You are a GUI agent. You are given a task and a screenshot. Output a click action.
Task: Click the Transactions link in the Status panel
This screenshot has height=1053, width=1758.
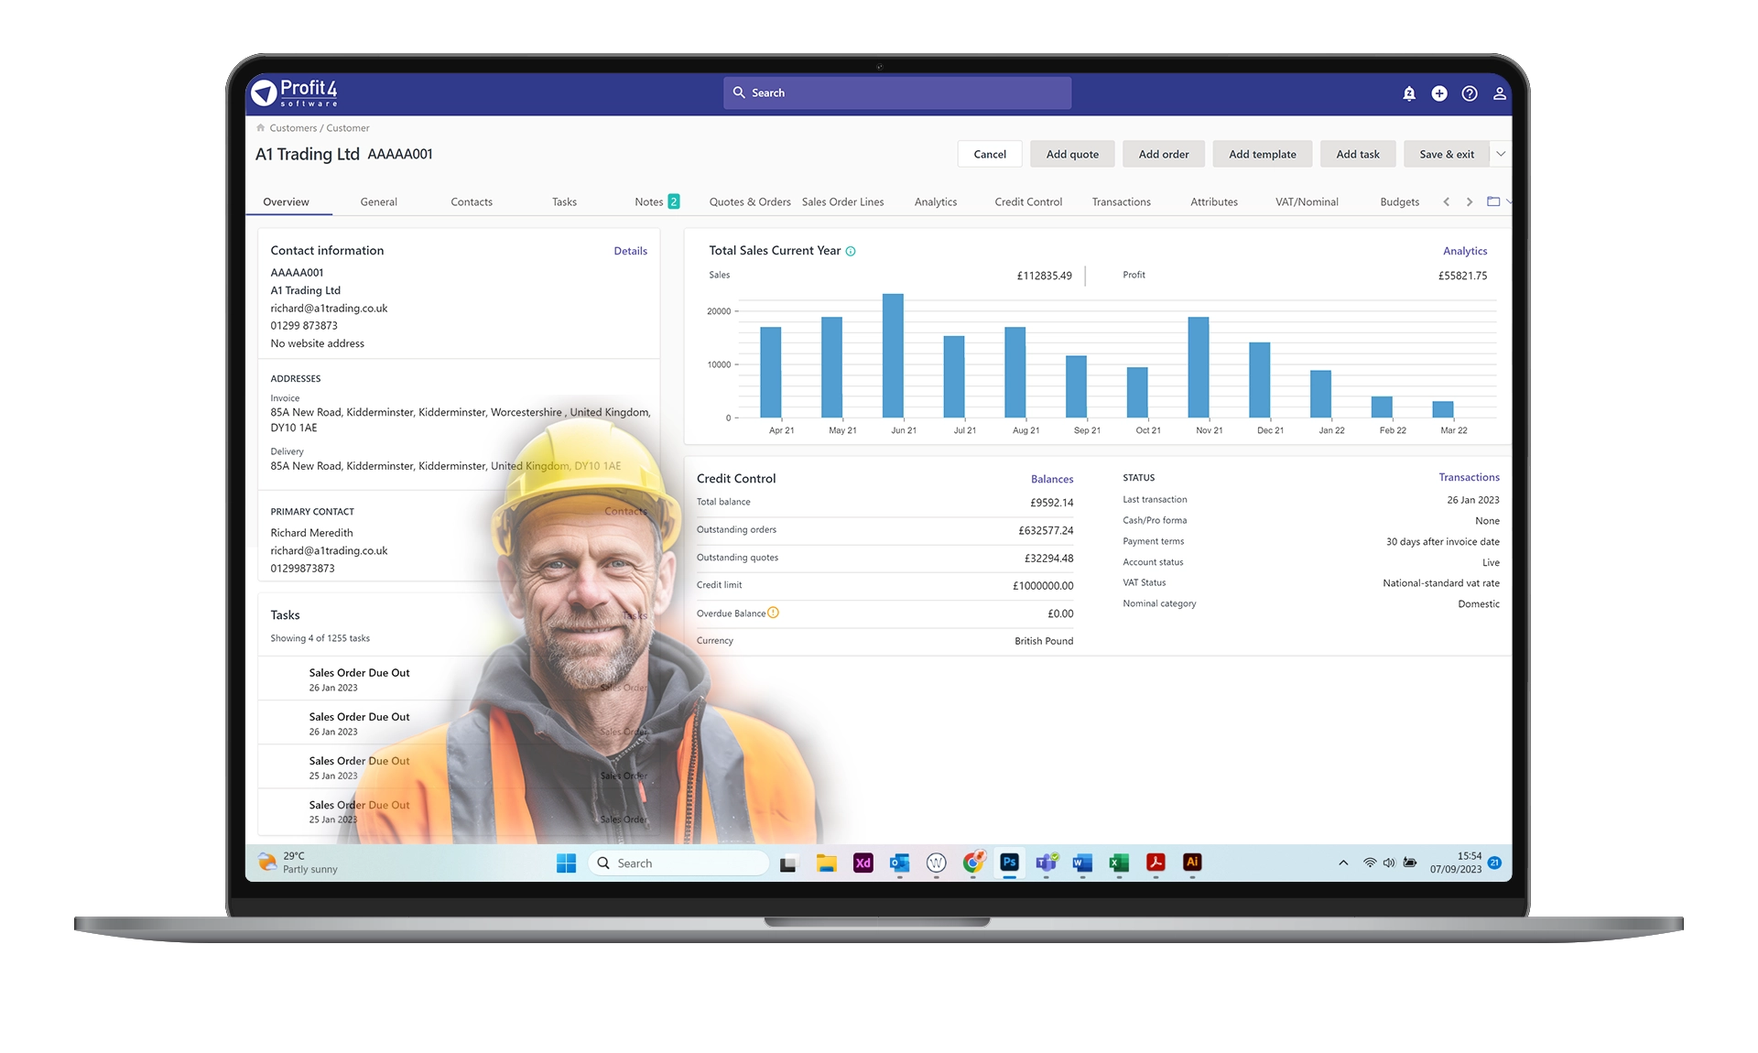1469,477
